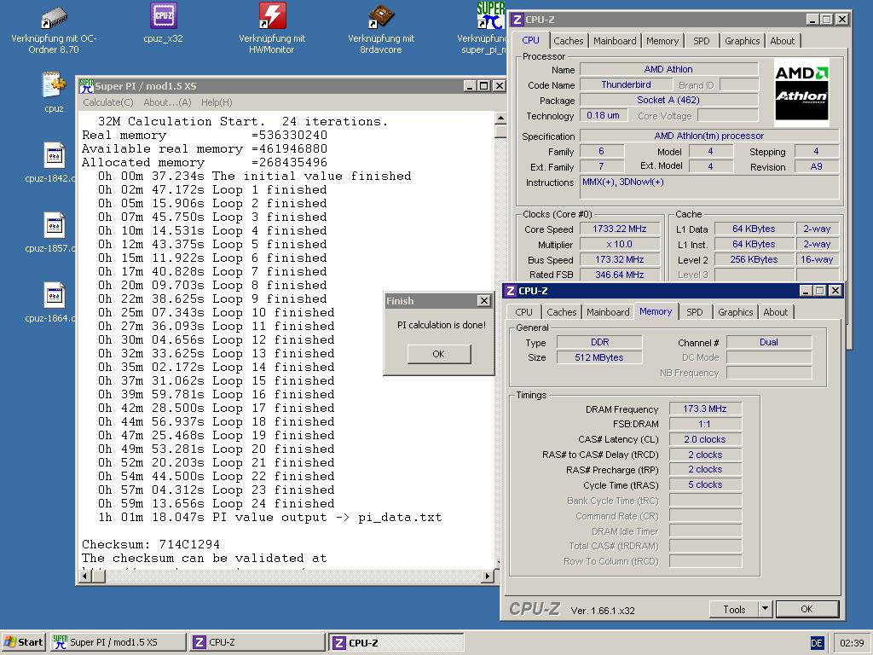This screenshot has width=873, height=655.
Task: Click the Core Speed value 1733.22 MHz
Action: click(x=620, y=229)
